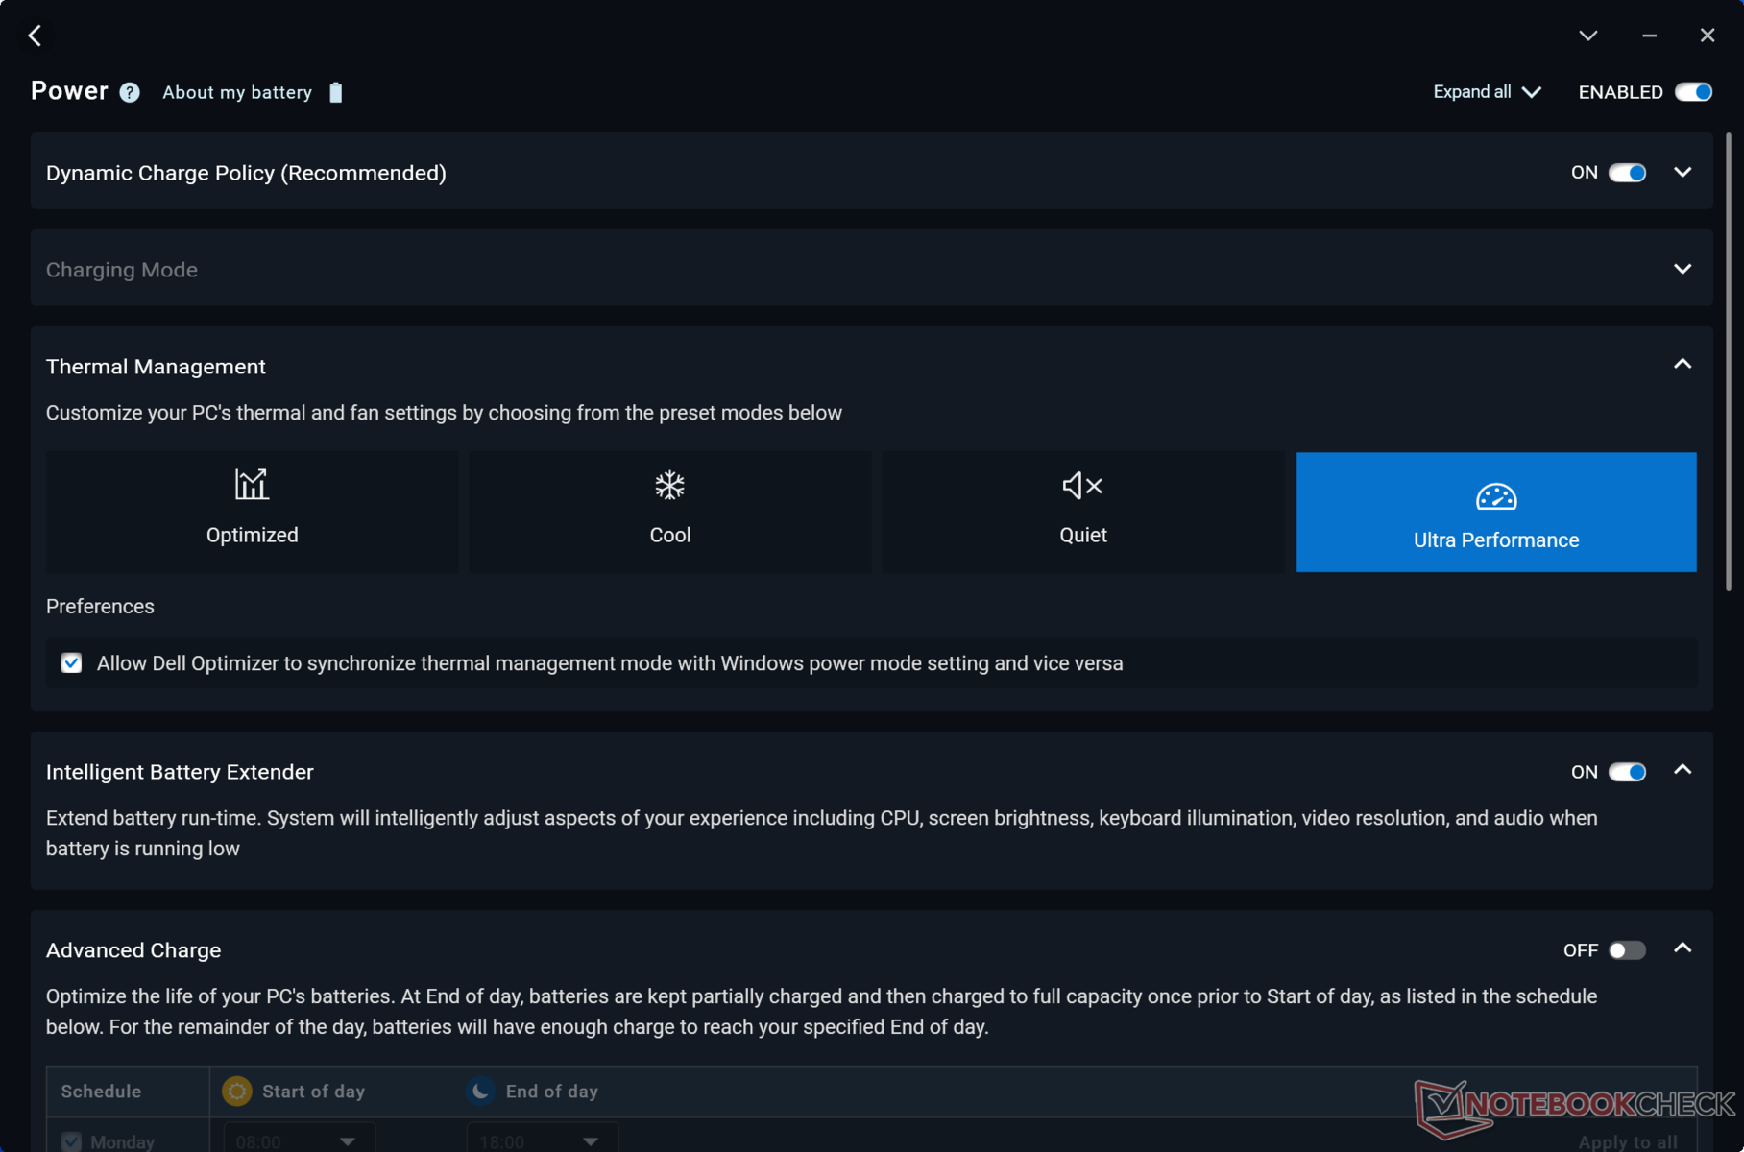The image size is (1744, 1152).
Task: Uncheck synchronize thermal management with Windows checkbox
Action: coord(71,663)
